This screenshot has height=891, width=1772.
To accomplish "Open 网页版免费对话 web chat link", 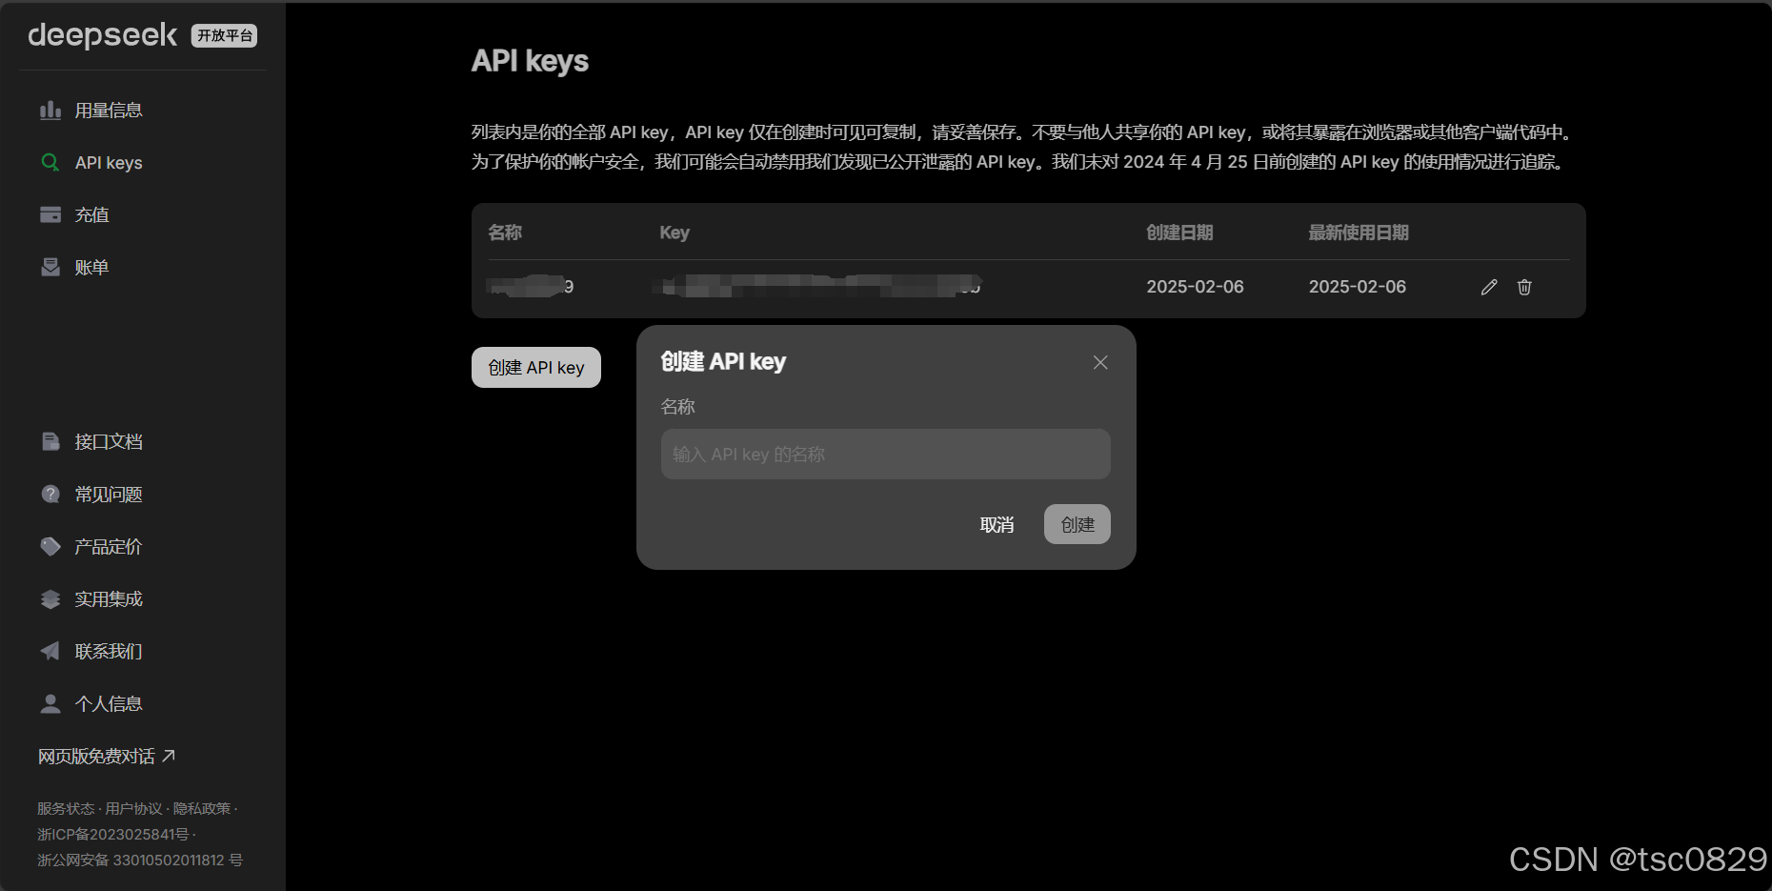I will pos(96,757).
